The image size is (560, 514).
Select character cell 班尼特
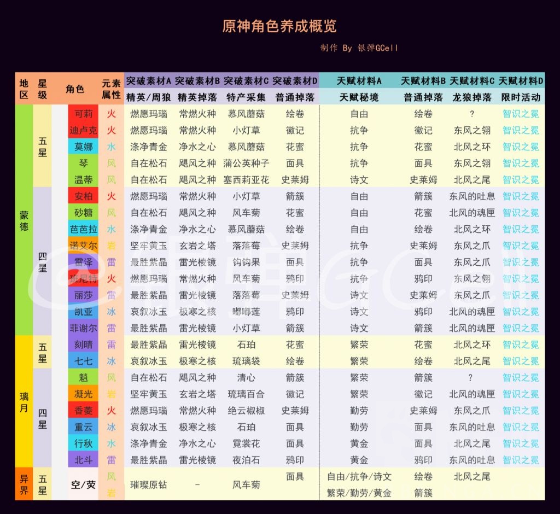tap(83, 279)
